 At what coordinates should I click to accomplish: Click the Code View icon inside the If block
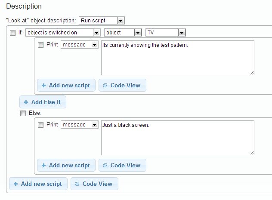(105, 85)
